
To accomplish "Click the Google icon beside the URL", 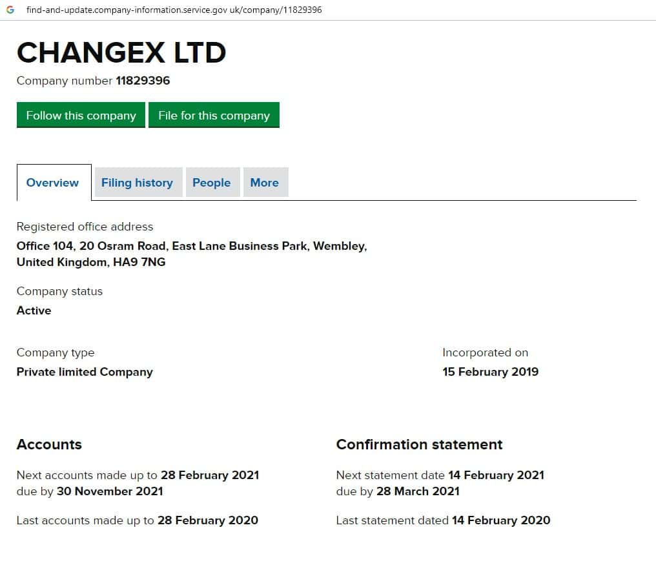I will [x=10, y=10].
